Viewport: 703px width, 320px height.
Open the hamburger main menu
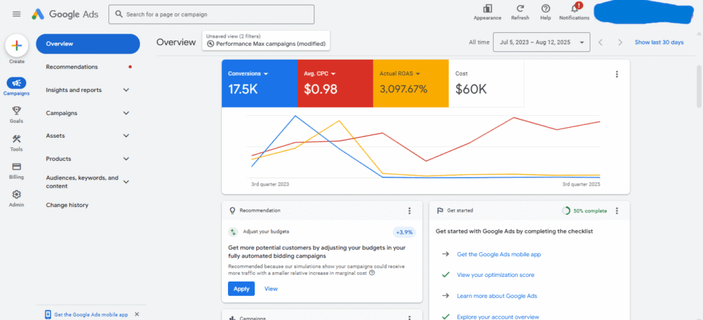coord(16,14)
